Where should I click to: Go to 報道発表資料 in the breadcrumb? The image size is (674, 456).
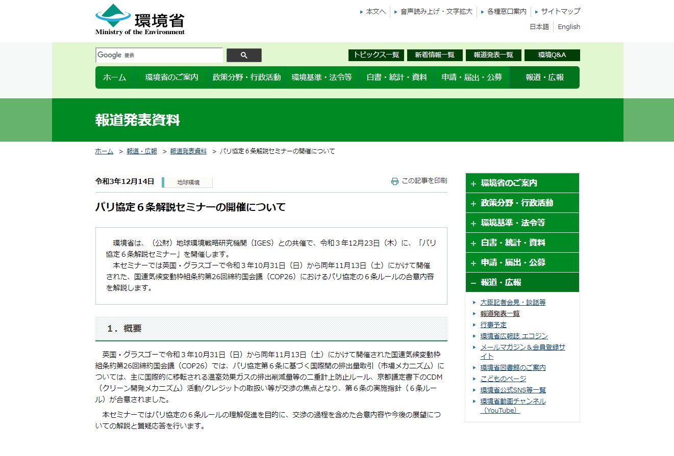(x=188, y=151)
